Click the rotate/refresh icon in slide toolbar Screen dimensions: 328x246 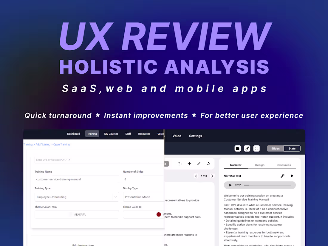point(208,164)
